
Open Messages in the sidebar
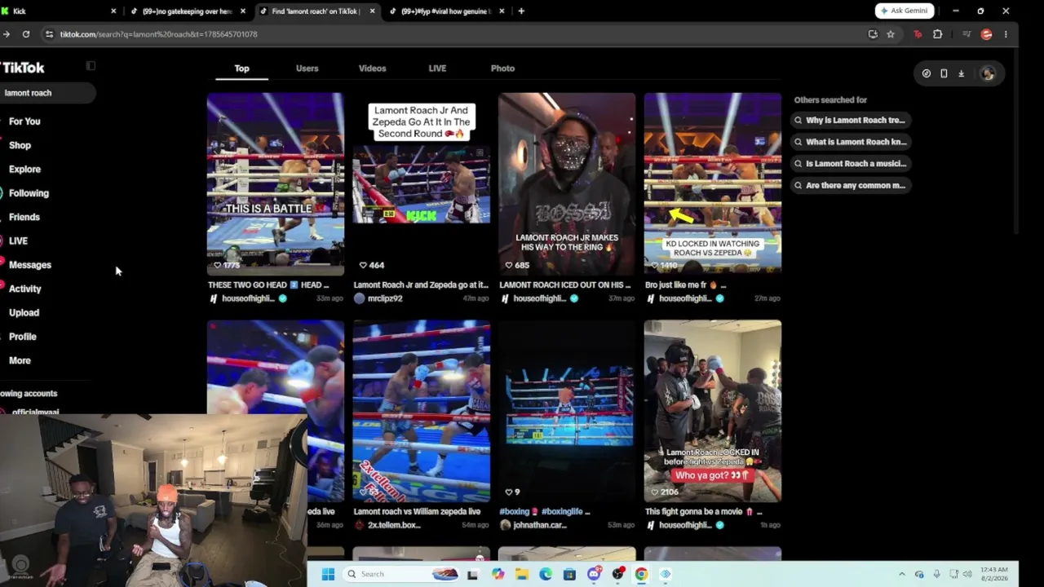29,265
